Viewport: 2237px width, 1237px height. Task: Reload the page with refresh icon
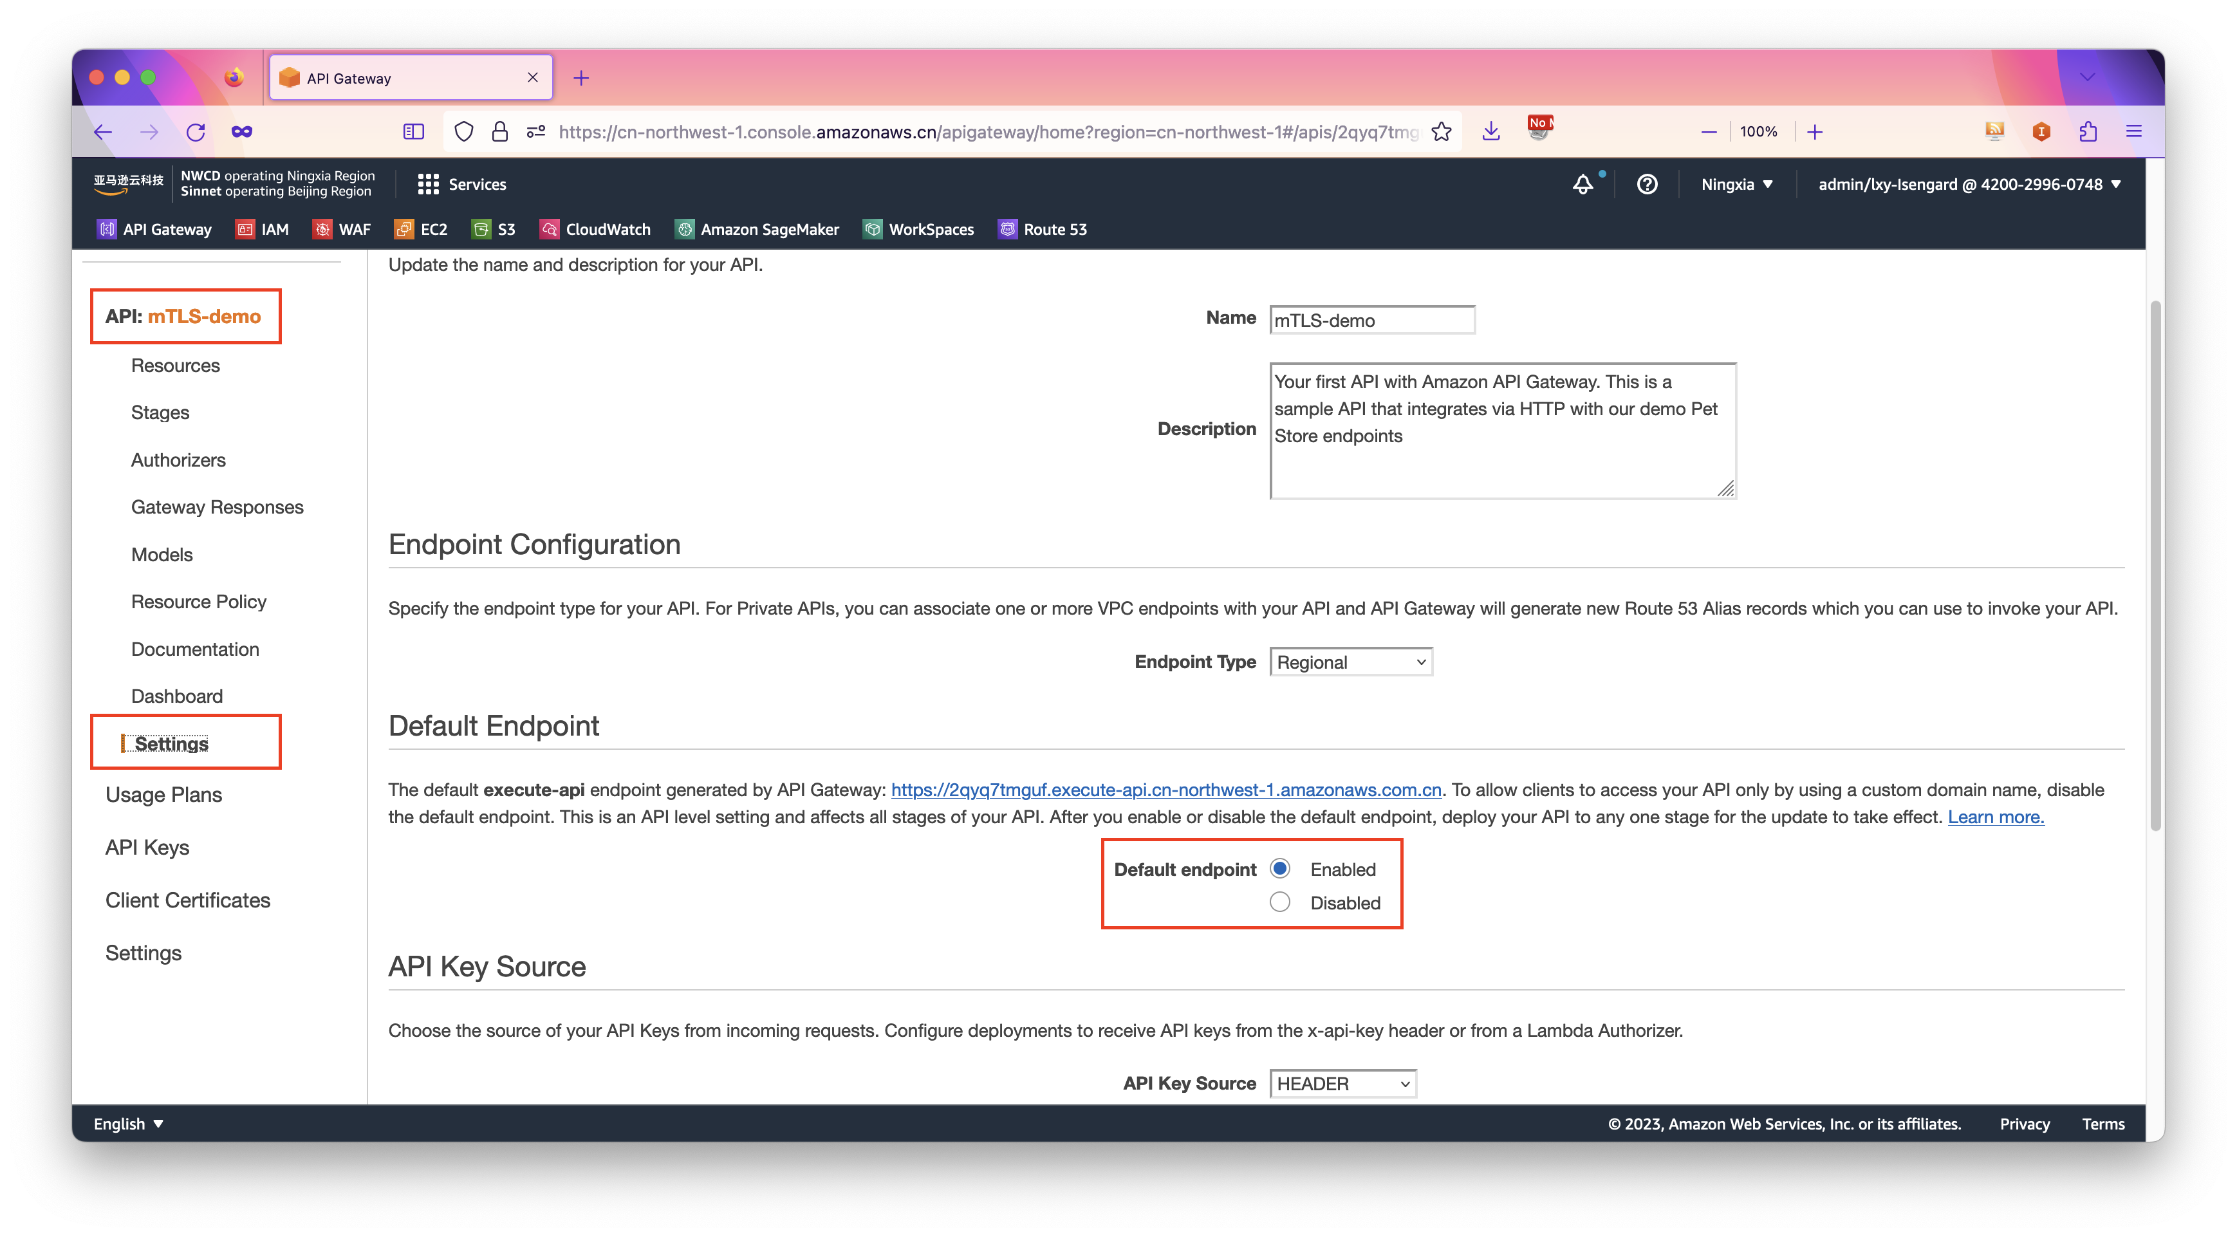coord(196,132)
